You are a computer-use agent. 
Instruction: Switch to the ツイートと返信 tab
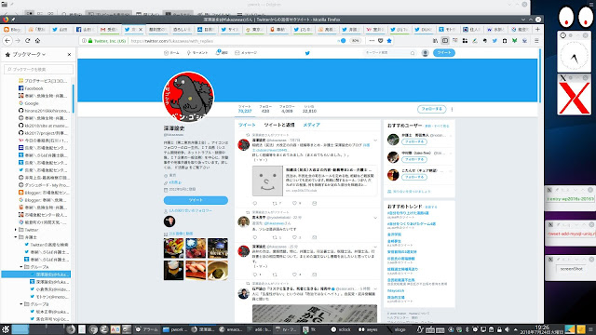tap(279, 125)
